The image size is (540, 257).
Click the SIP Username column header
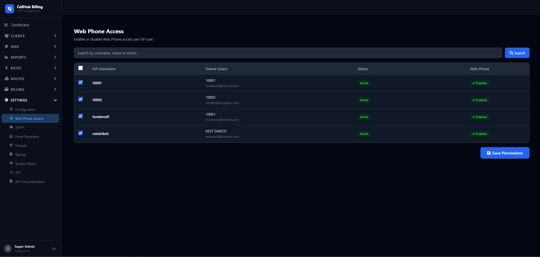[x=104, y=69]
